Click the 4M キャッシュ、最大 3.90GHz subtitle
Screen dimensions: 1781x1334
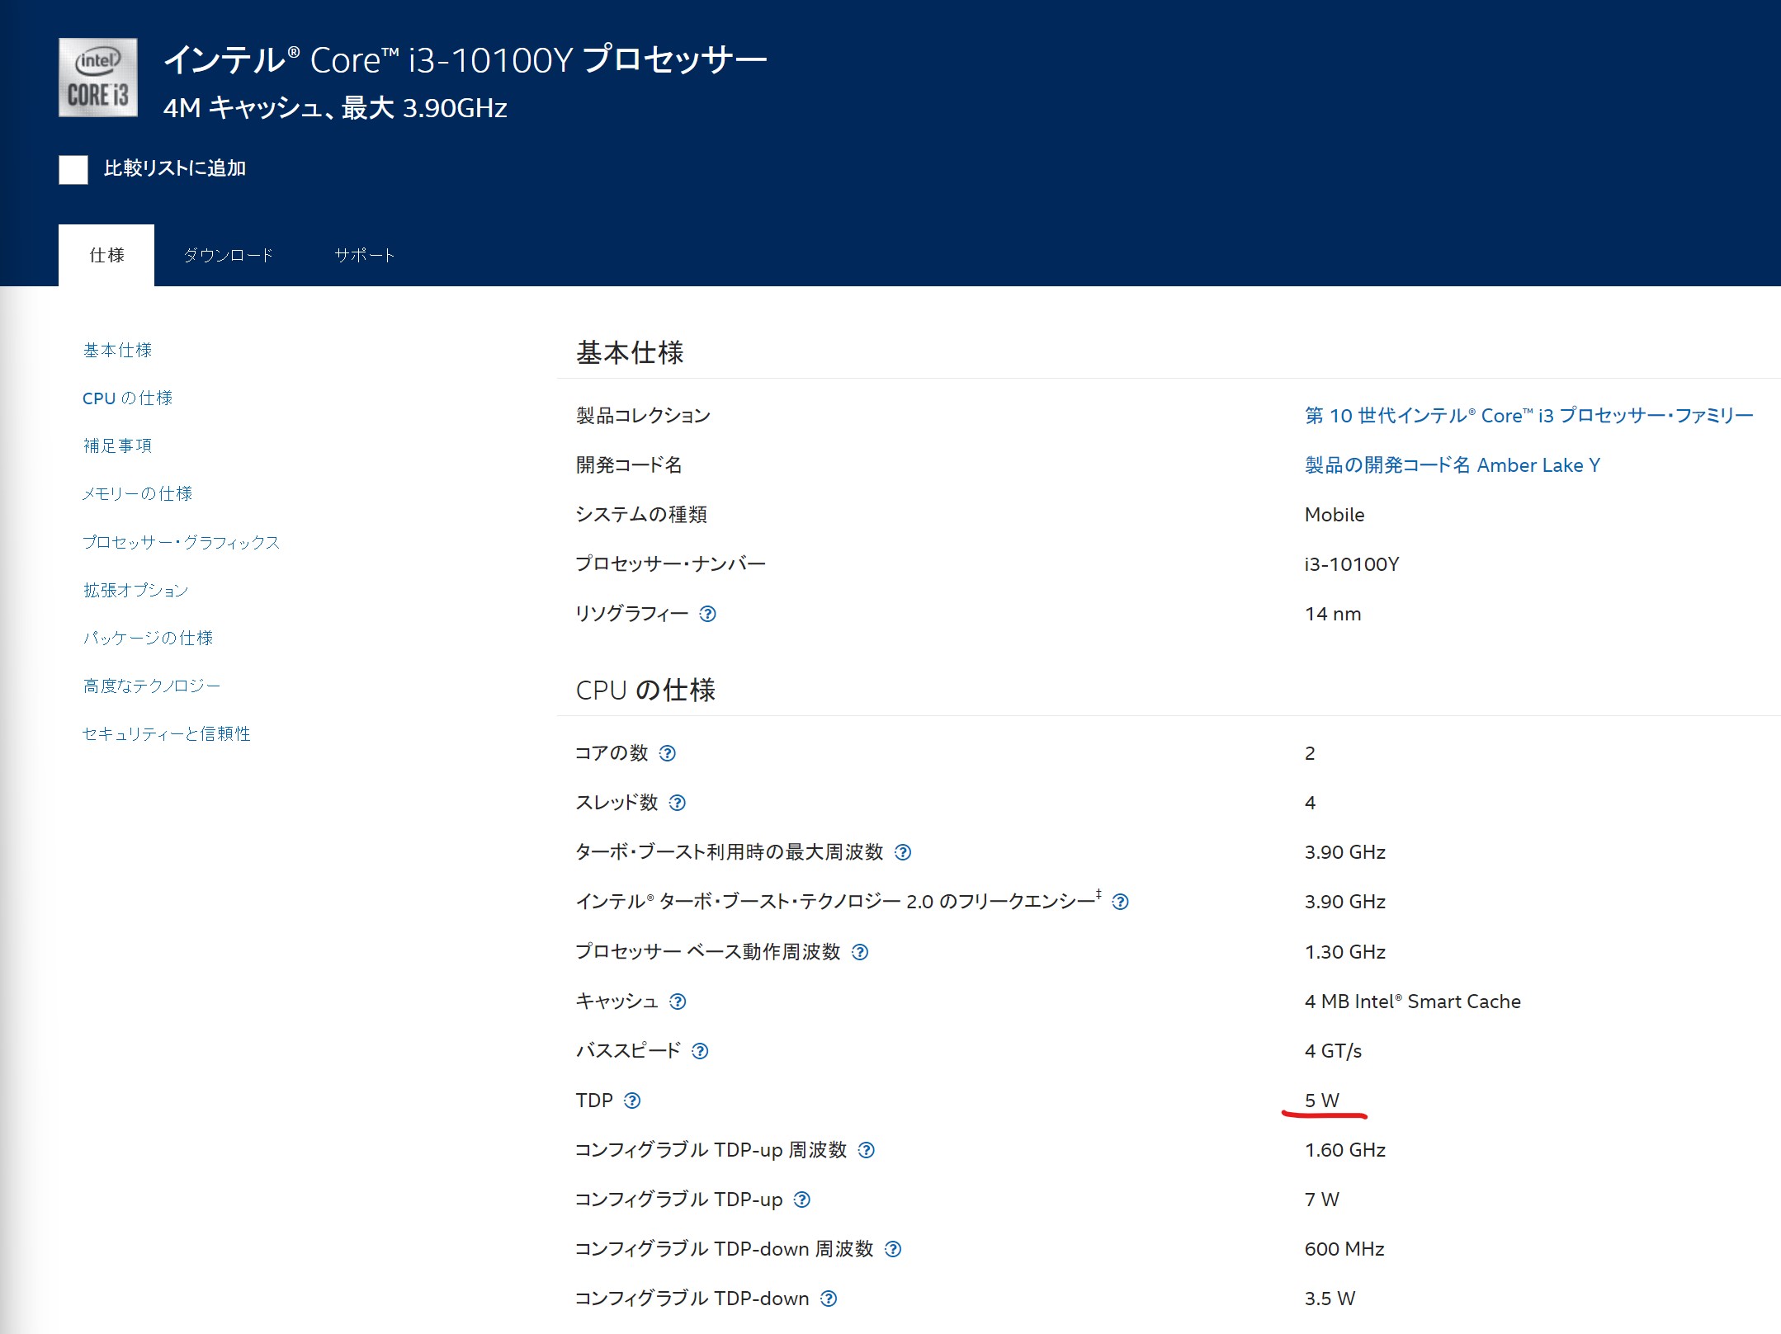click(335, 107)
